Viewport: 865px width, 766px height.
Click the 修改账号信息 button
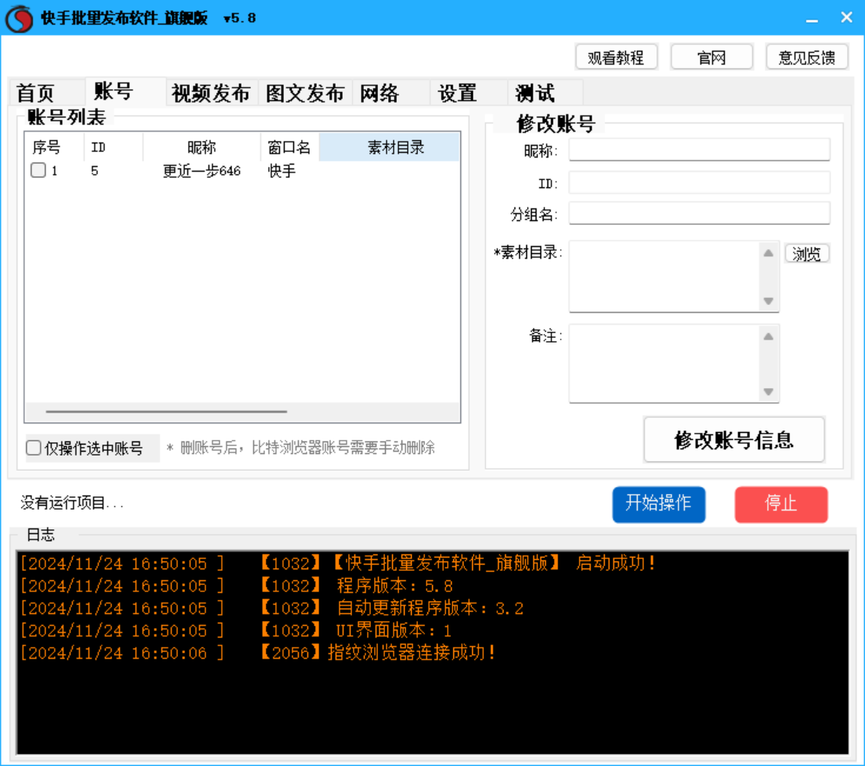[734, 440]
